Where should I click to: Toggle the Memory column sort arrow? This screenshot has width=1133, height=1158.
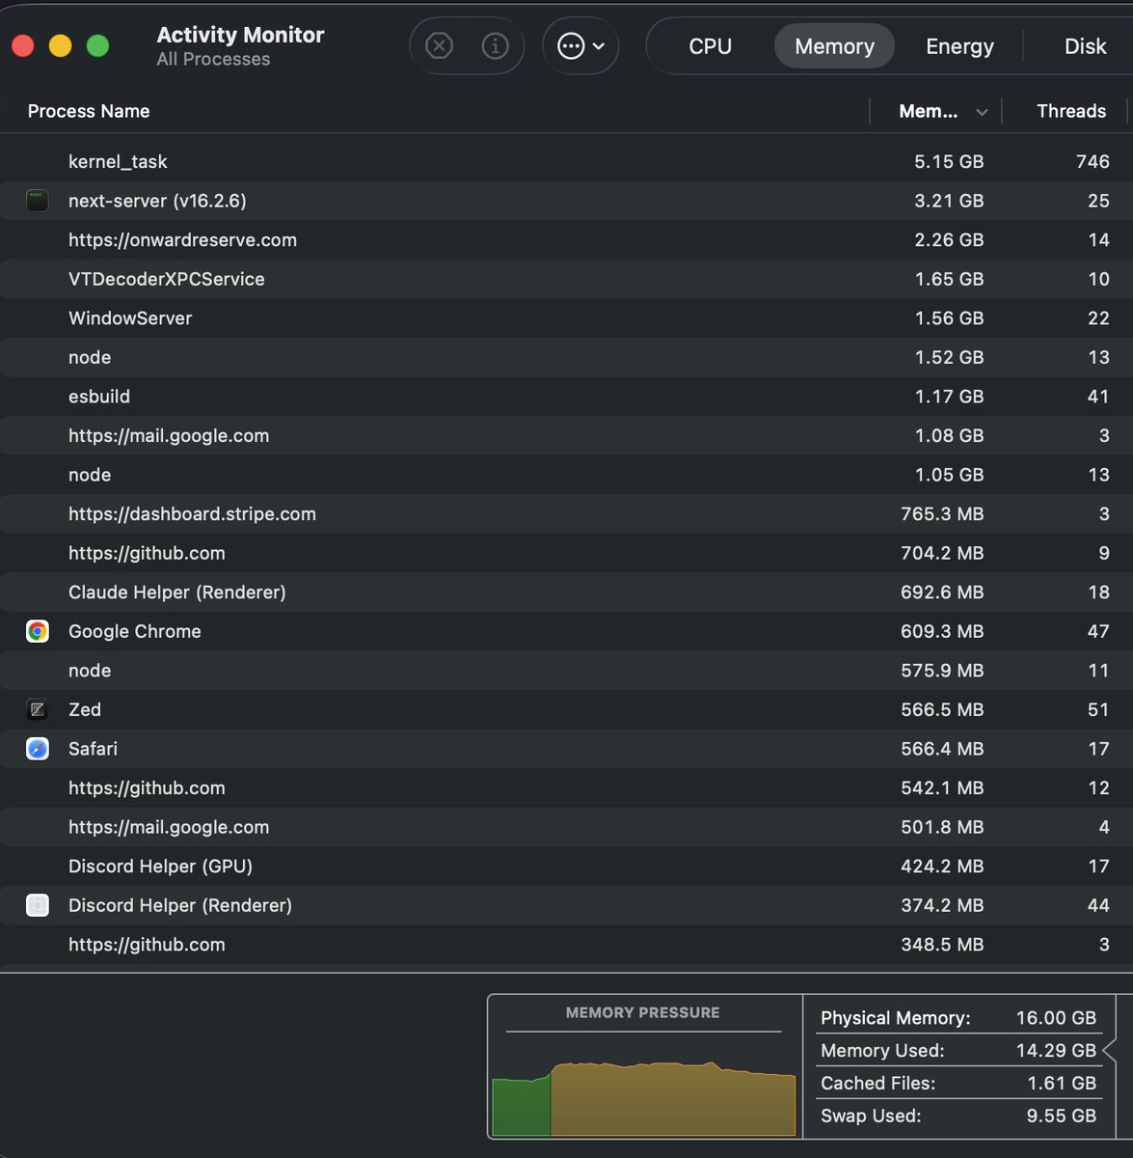pyautogui.click(x=982, y=112)
